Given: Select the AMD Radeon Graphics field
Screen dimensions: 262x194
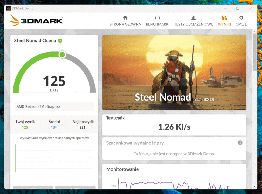Looking at the screenshot, I should click(x=54, y=106).
